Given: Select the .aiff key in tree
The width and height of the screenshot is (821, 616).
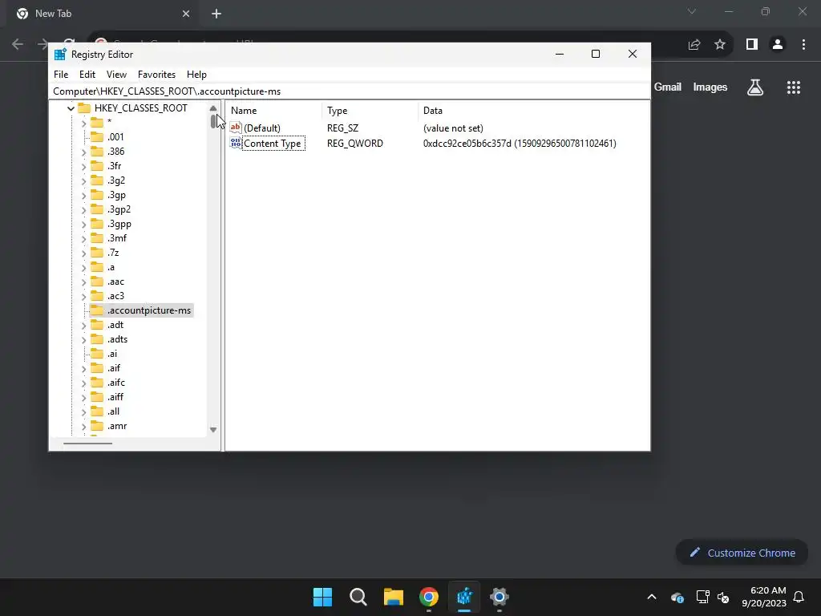Looking at the screenshot, I should [x=115, y=396].
